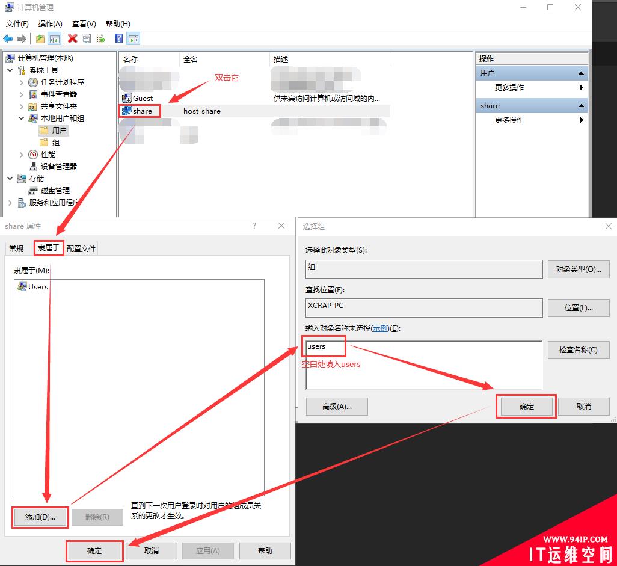Collapse the Storage tree node

(10, 178)
